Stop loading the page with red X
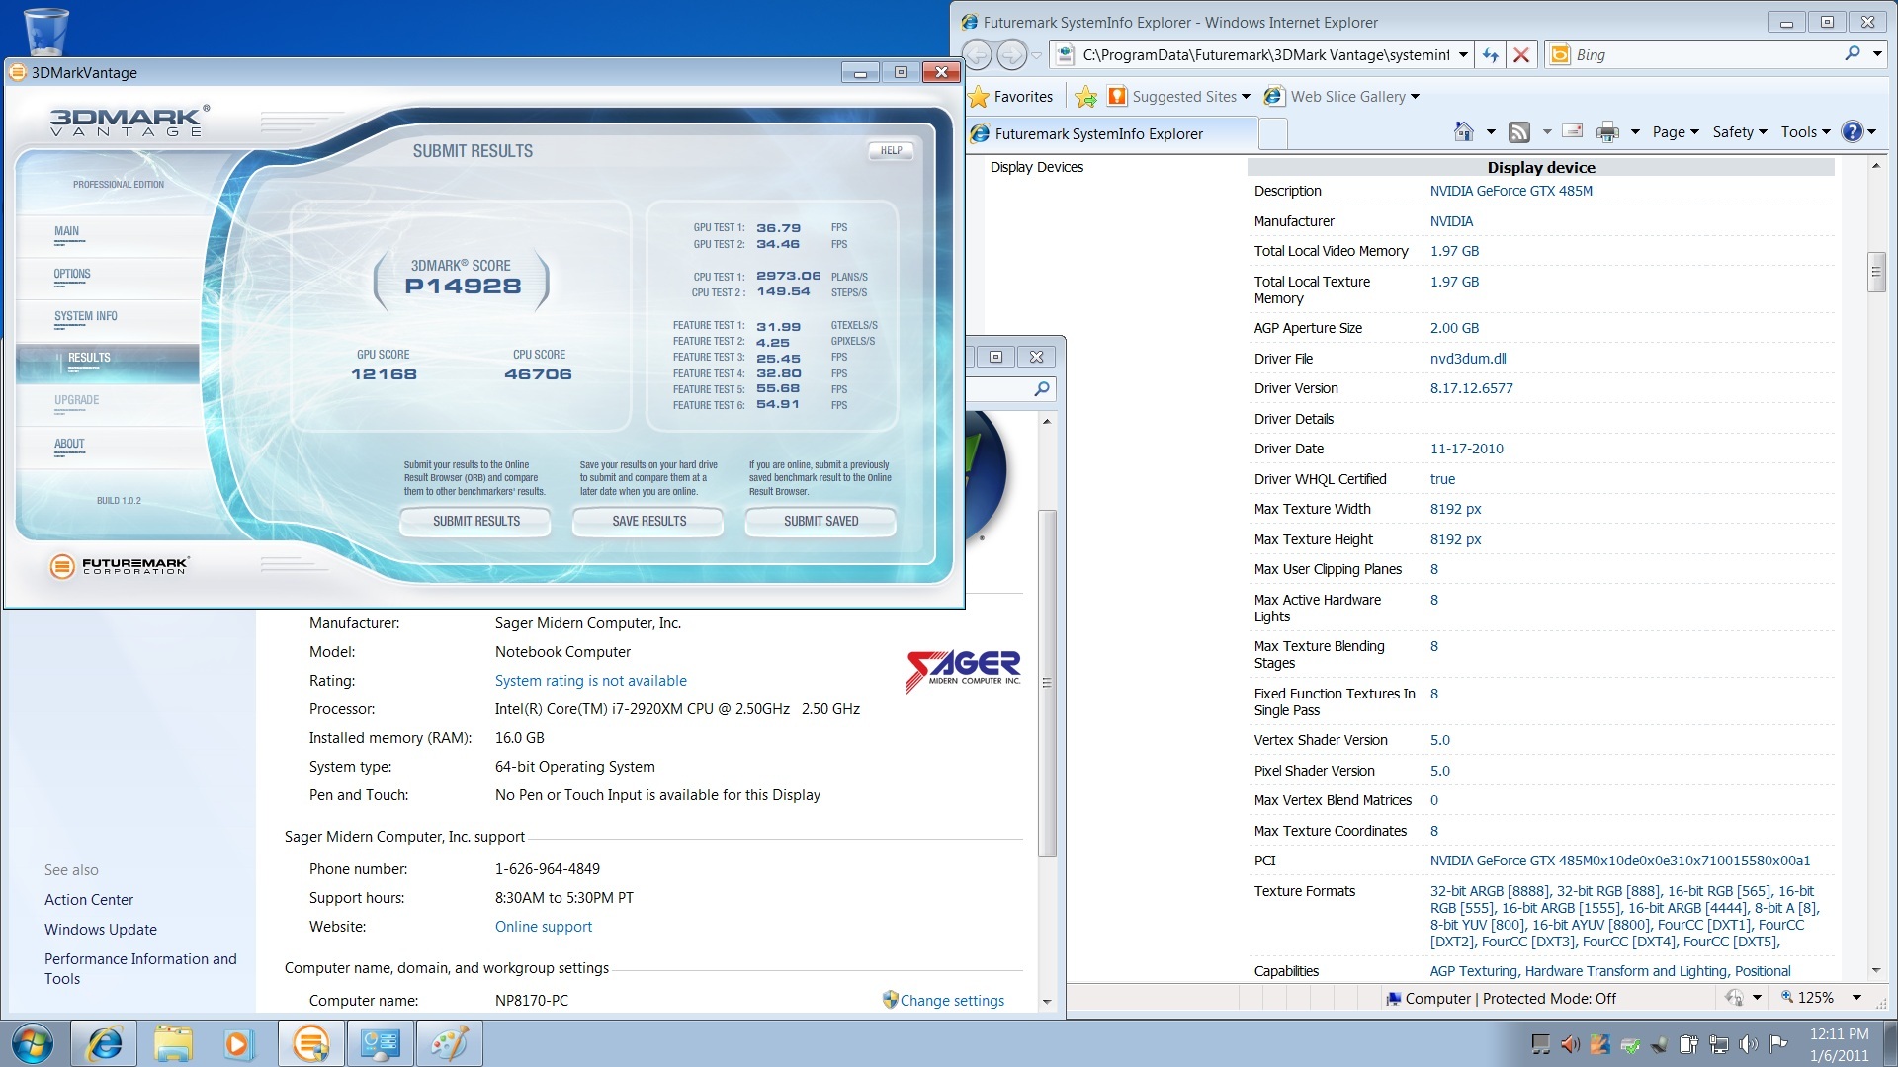This screenshot has width=1898, height=1067. [x=1521, y=55]
